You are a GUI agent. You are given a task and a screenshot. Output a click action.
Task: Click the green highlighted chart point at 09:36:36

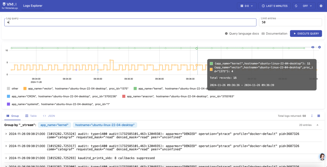tap(197, 48)
